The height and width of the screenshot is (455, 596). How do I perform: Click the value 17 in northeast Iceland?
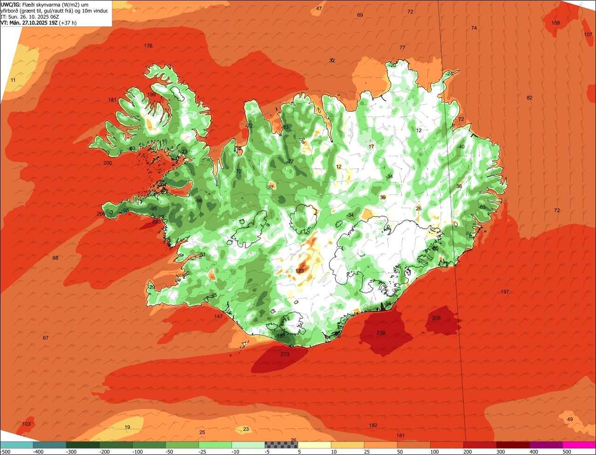coord(371,147)
